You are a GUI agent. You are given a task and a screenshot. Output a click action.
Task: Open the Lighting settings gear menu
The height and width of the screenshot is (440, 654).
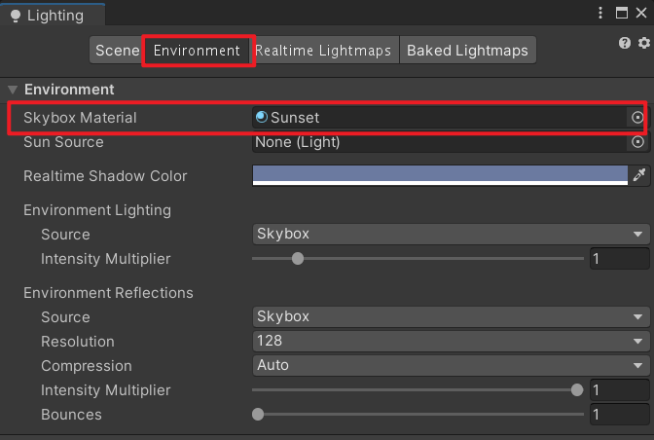tap(644, 43)
